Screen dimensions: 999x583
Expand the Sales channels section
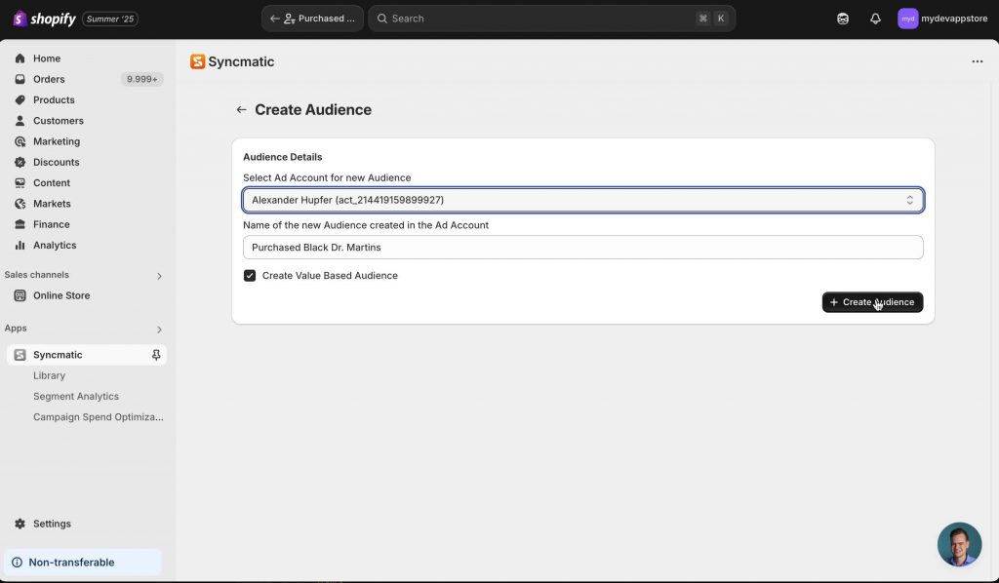pyautogui.click(x=159, y=276)
